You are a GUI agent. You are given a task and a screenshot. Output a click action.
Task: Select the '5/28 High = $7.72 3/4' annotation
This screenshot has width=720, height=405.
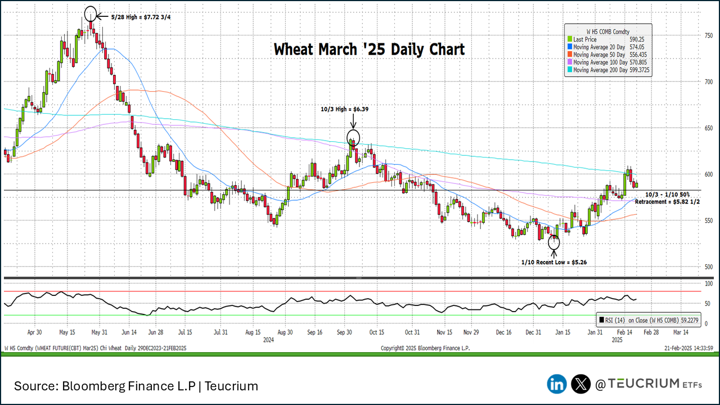tap(141, 17)
